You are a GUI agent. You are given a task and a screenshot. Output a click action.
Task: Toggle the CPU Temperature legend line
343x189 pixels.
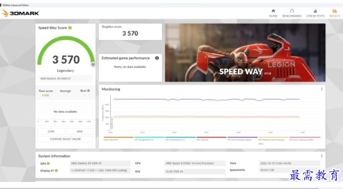point(149,139)
